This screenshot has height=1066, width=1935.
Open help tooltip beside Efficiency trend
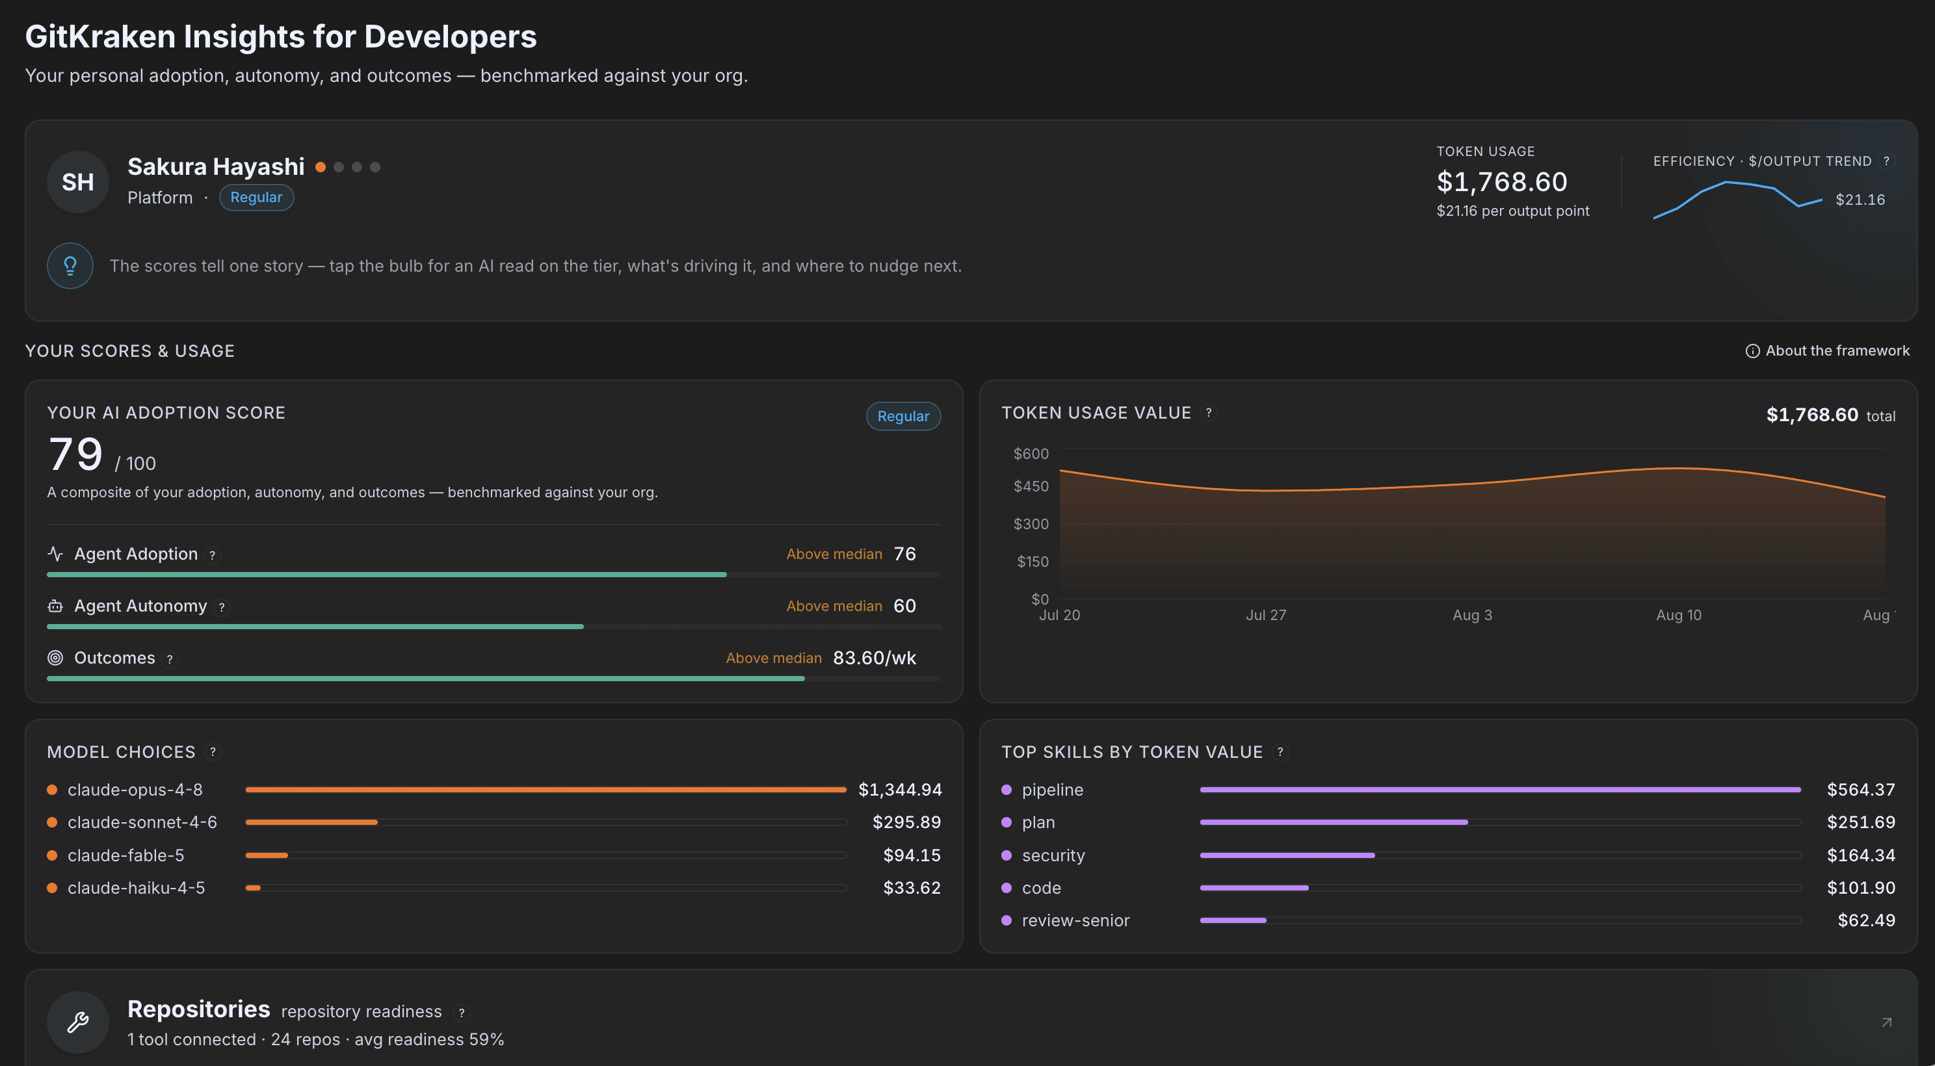click(x=1886, y=161)
